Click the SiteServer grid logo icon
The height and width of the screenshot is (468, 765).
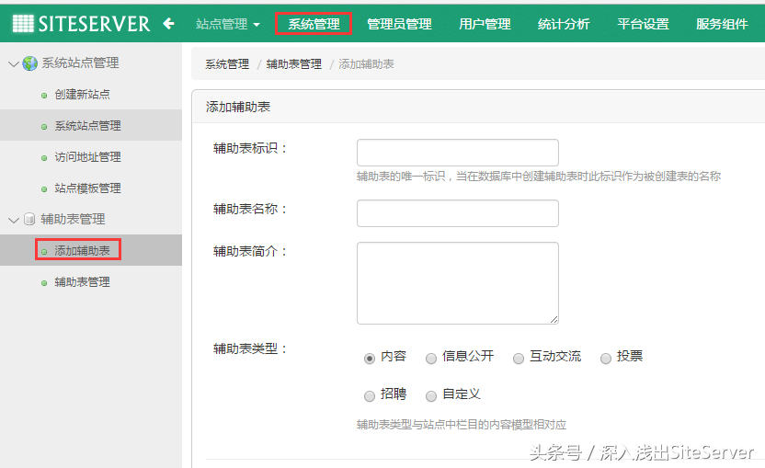click(x=23, y=23)
